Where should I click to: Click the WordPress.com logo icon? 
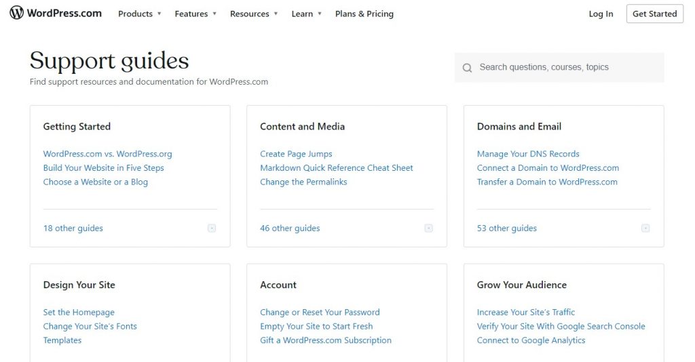(x=16, y=13)
